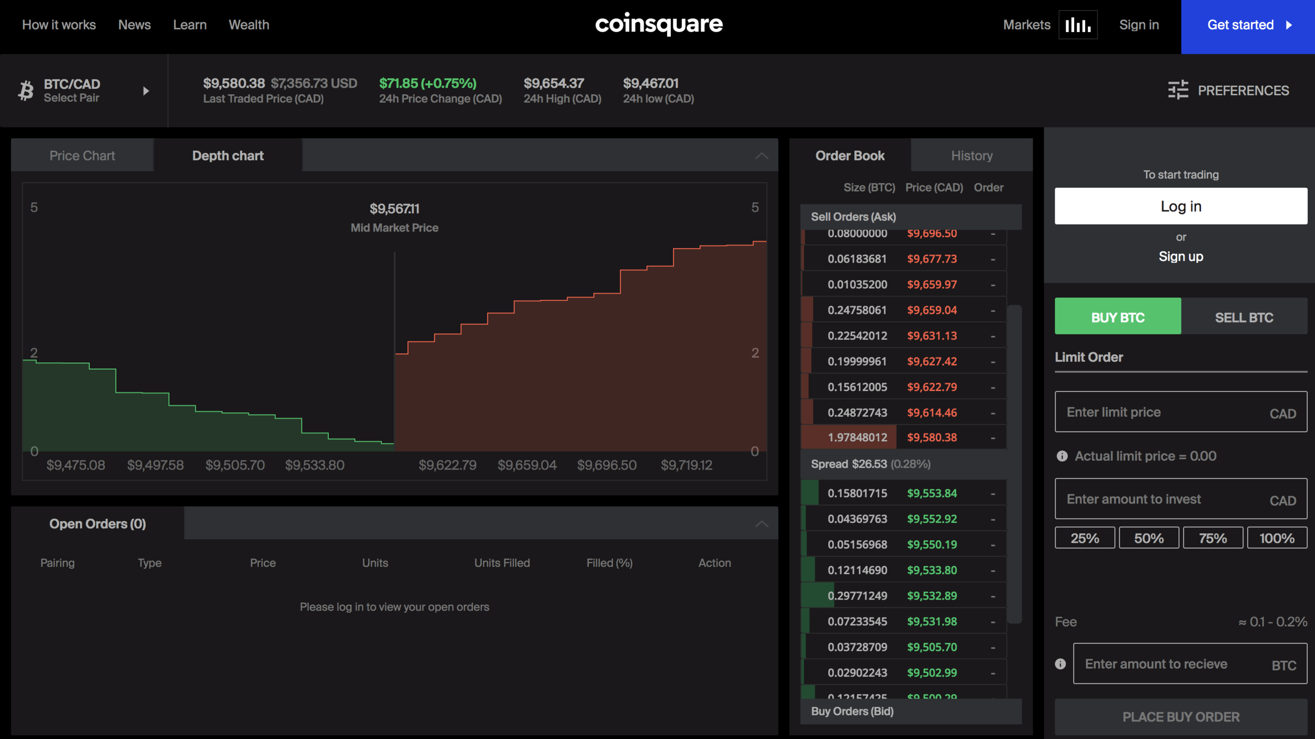Click the Last Traded Price $9,580.38
The height and width of the screenshot is (739, 1315).
[x=234, y=83]
